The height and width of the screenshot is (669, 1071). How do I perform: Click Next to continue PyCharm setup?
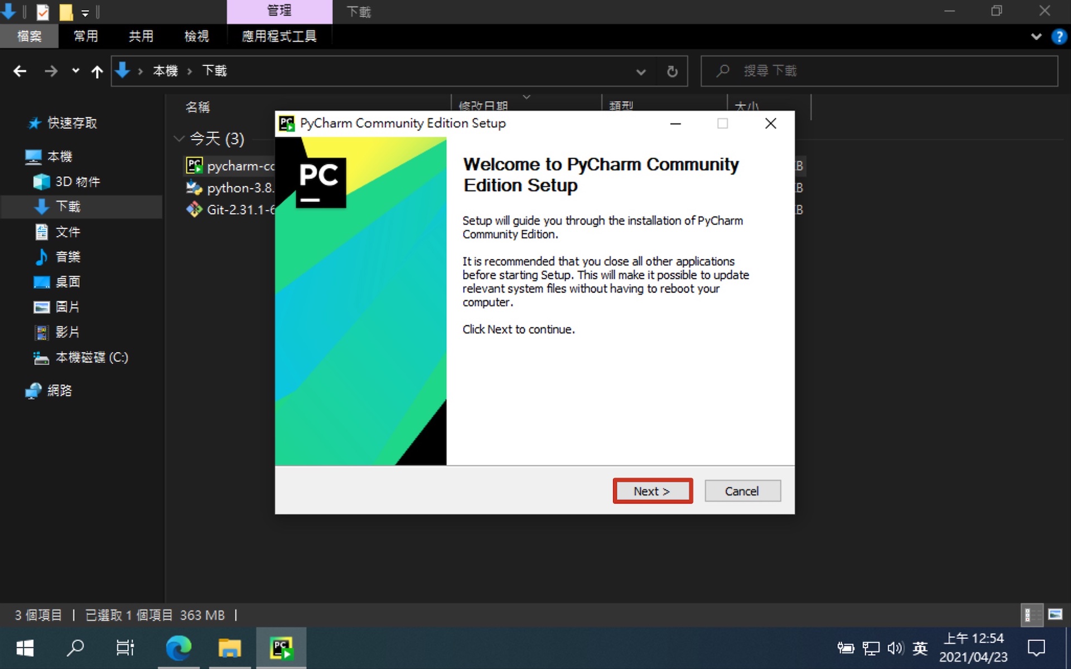(x=653, y=491)
